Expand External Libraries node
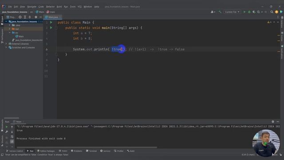Image resolution: width=284 pixels, height=160 pixels. point(6,44)
